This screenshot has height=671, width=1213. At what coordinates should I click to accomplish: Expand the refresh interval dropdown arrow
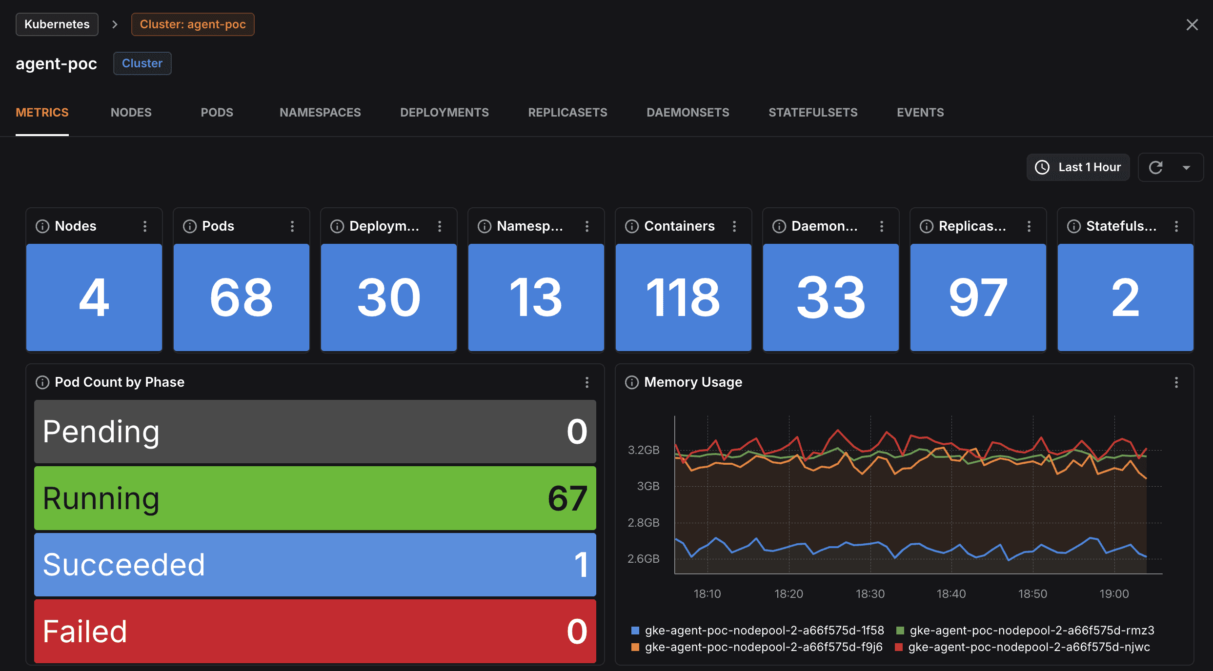click(1187, 168)
